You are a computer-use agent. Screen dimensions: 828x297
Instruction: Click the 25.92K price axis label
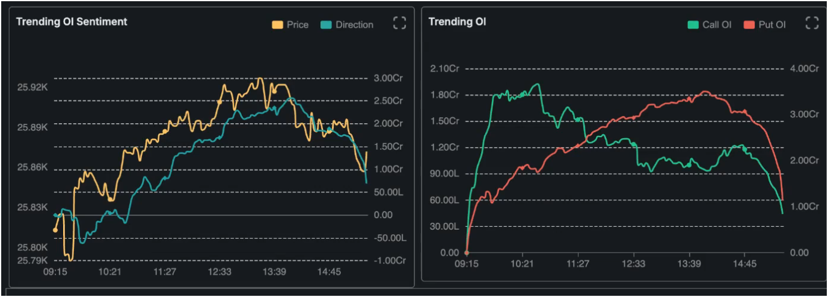[x=32, y=87]
